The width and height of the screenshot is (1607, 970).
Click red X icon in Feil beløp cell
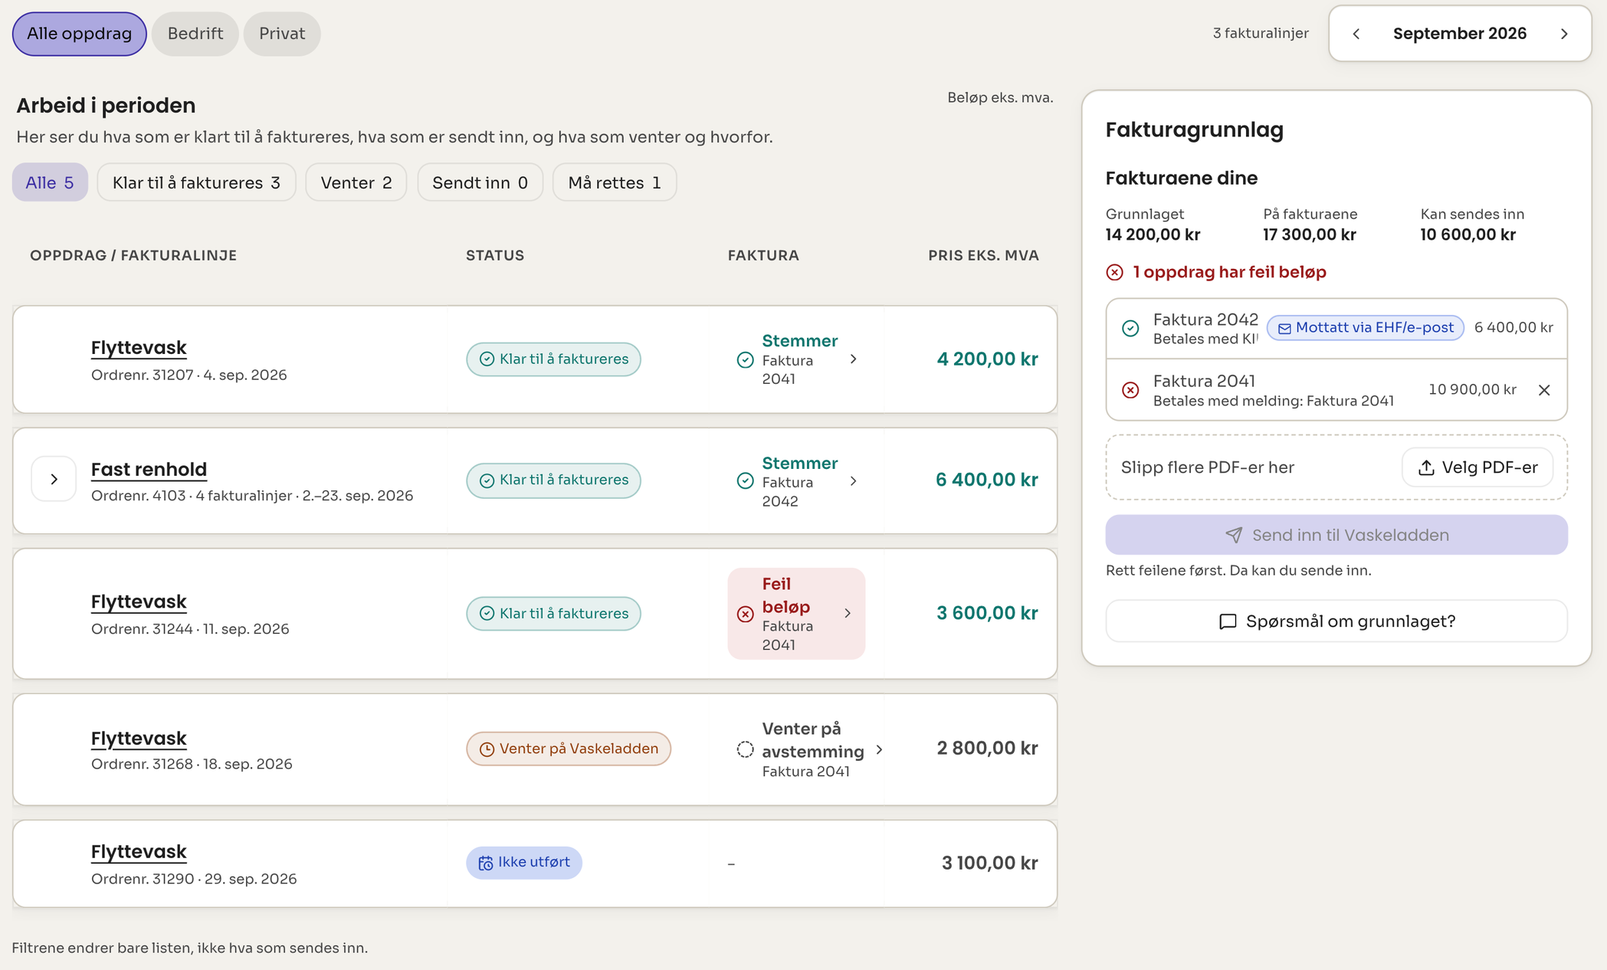point(745,614)
